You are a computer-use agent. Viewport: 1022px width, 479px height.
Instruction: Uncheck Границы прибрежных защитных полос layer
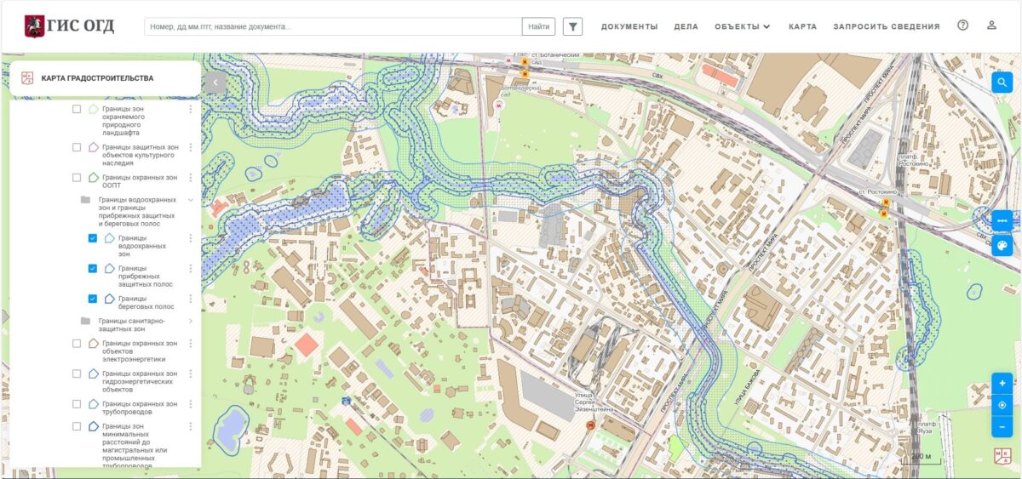[93, 269]
